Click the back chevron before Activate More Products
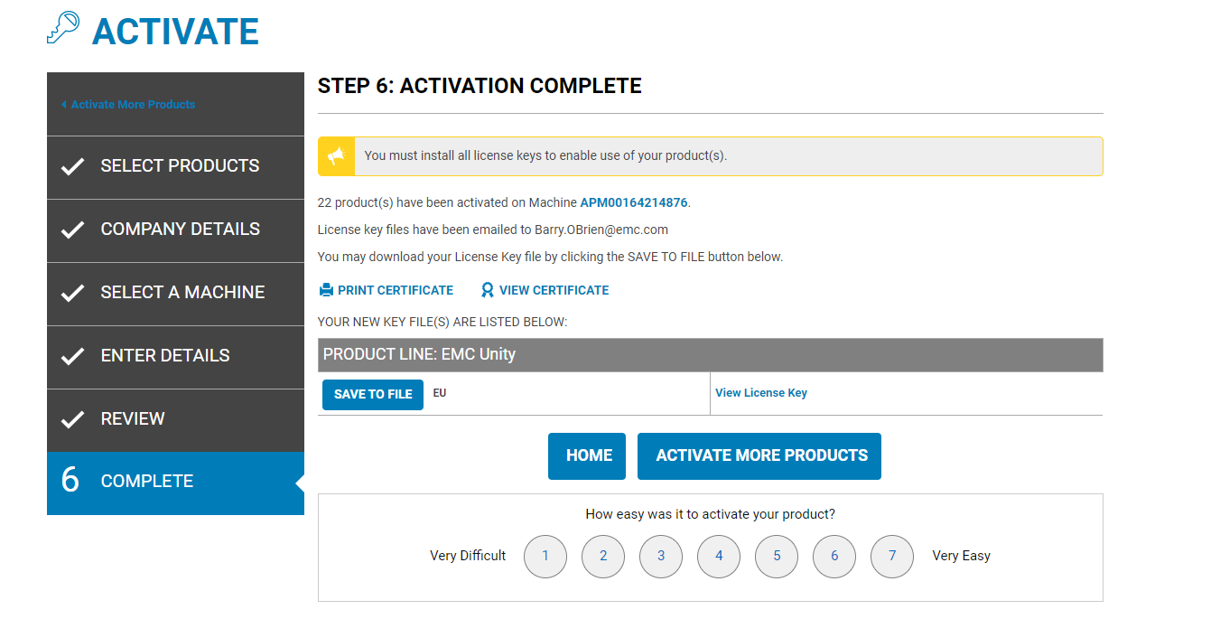 [x=62, y=104]
